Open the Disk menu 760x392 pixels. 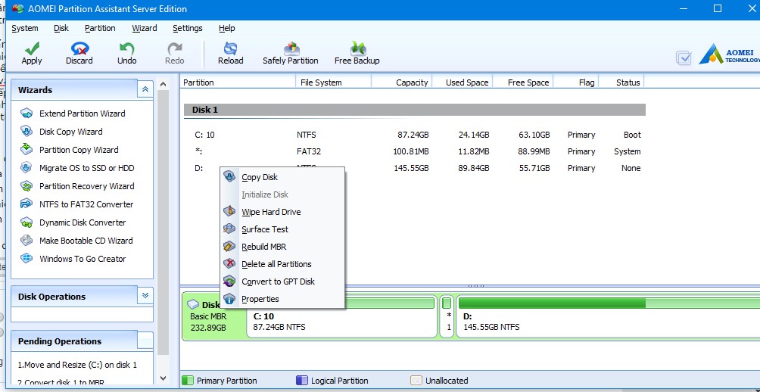pyautogui.click(x=61, y=28)
